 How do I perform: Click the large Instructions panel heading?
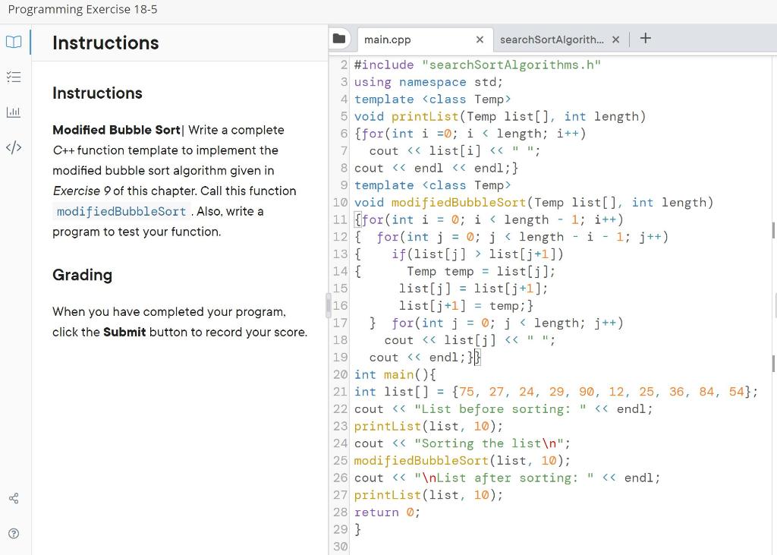[x=105, y=43]
